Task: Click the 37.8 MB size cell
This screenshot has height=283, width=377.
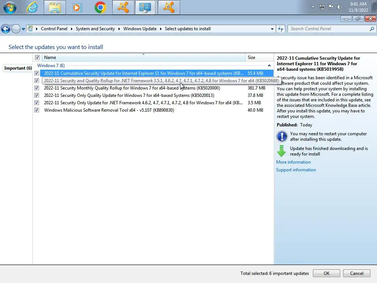Action: (256, 95)
